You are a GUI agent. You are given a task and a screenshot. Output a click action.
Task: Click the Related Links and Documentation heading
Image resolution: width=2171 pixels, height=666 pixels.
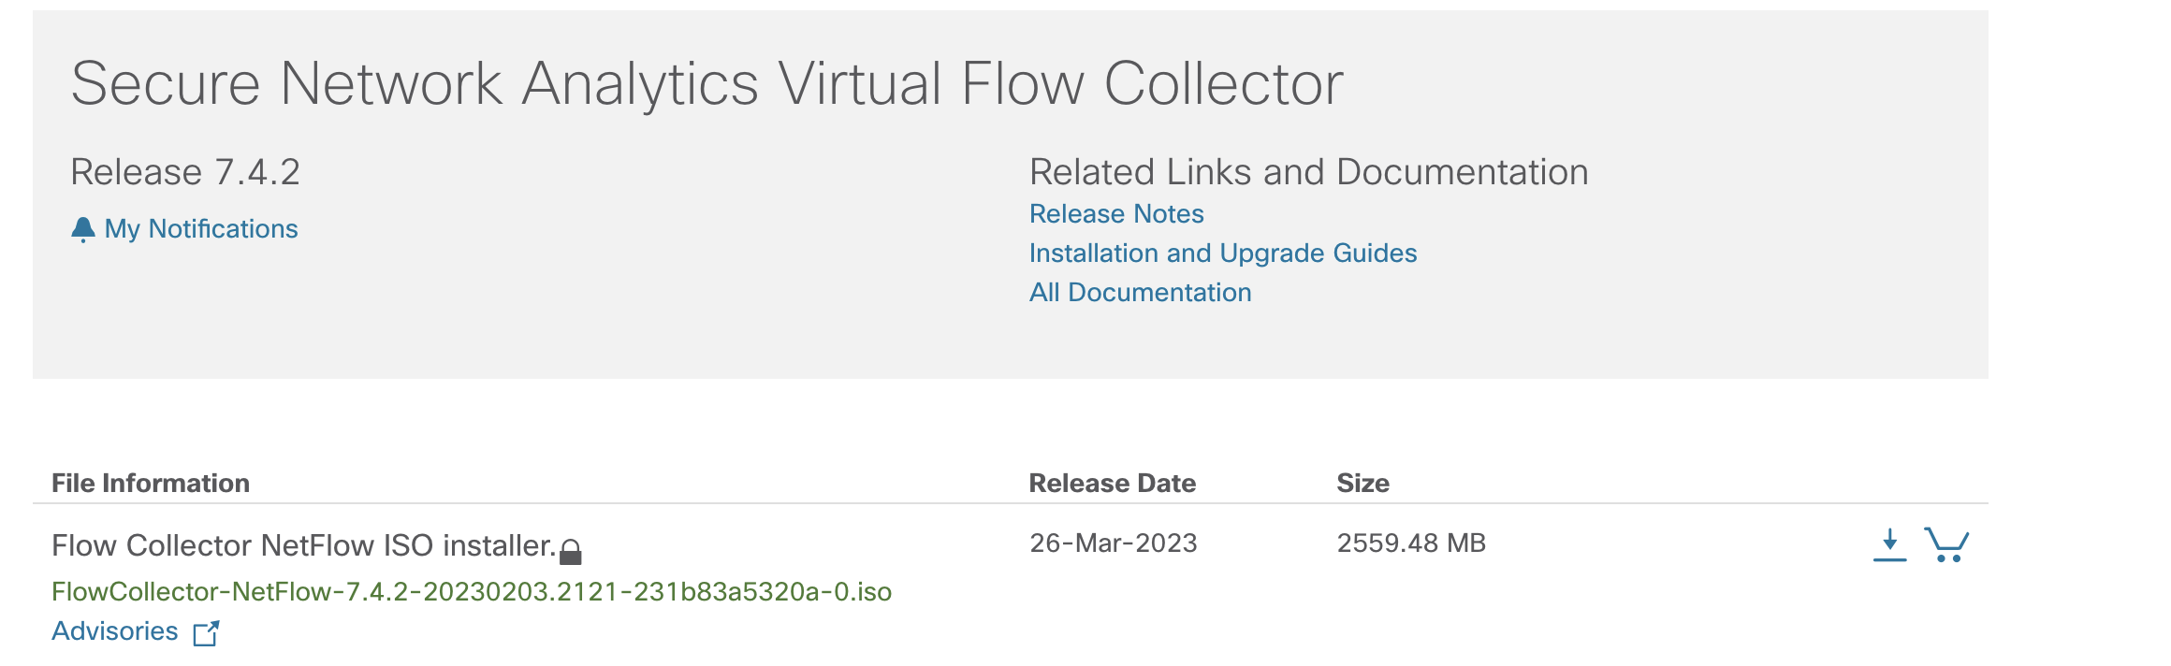pyautogui.click(x=1308, y=172)
